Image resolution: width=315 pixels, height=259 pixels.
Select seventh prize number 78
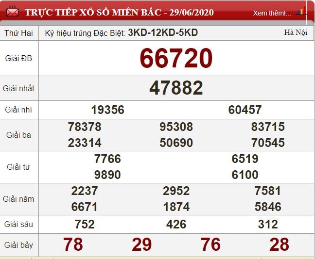click(x=73, y=244)
